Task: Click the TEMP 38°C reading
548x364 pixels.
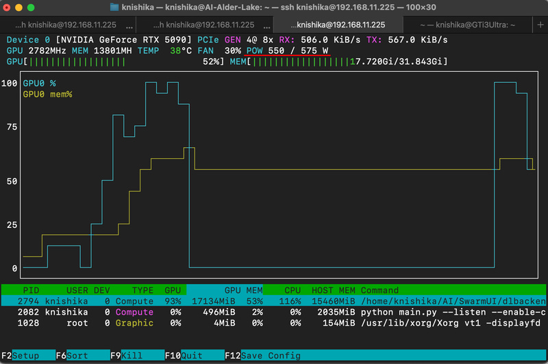Action: 164,51
